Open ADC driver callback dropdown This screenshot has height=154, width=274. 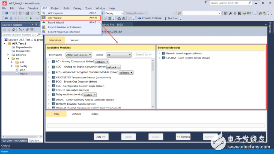point(113,67)
